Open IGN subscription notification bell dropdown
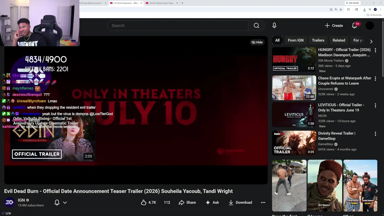 61,202
